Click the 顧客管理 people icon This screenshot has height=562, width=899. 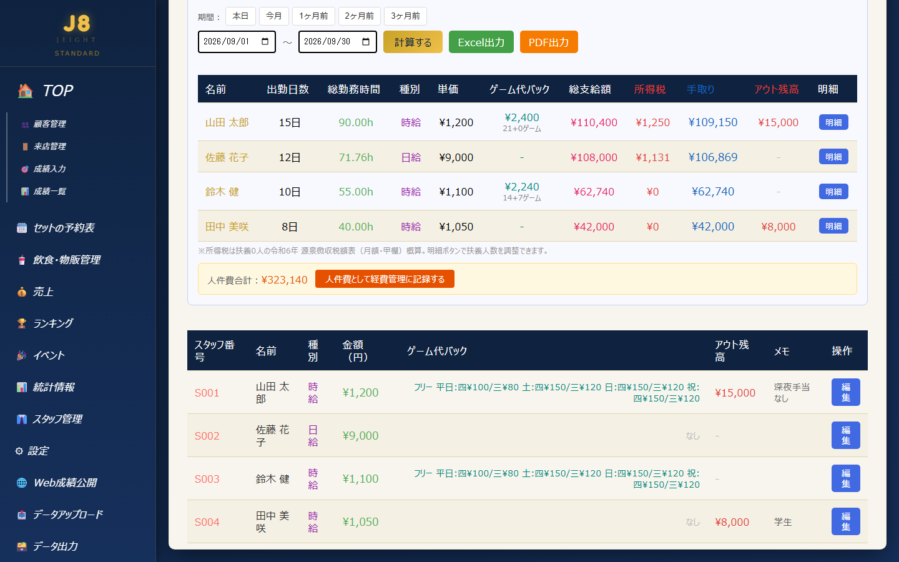[25, 124]
